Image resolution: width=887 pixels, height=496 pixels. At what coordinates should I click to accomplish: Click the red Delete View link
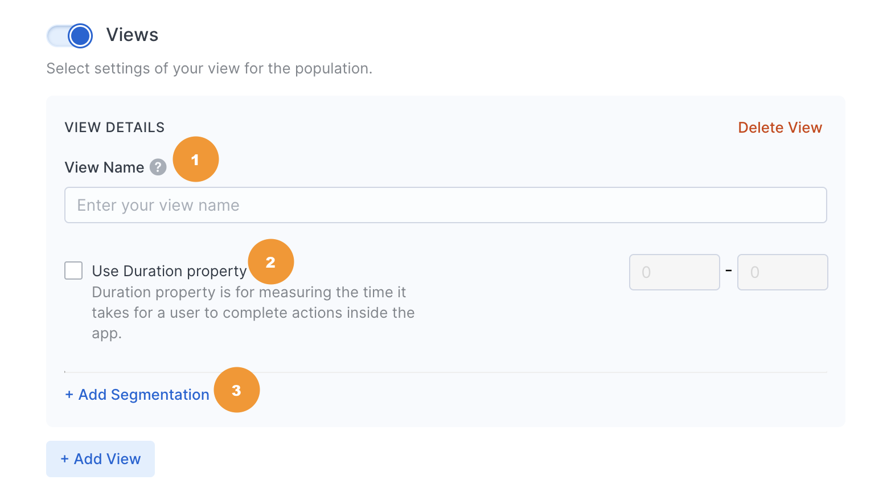[780, 128]
